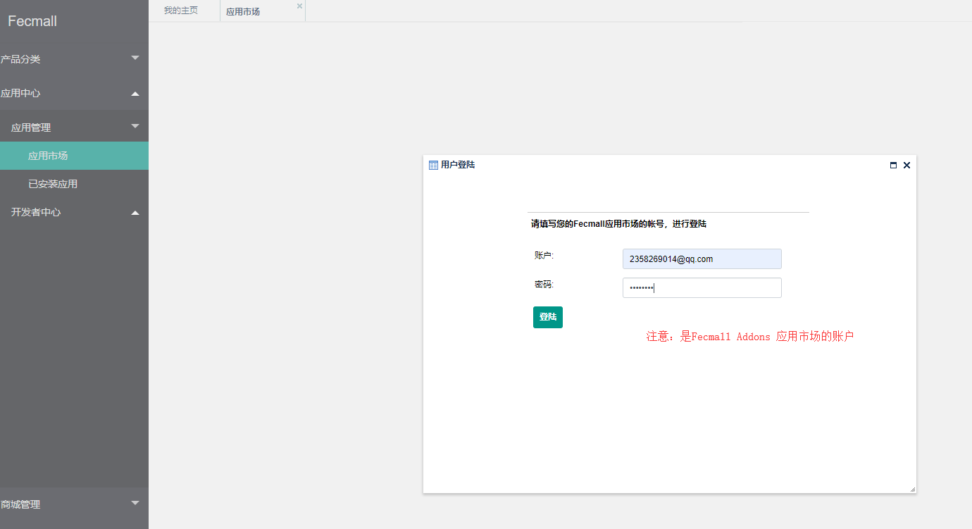This screenshot has height=529, width=972.
Task: Click the 商城管理 sidebar label
Action: tap(20, 504)
